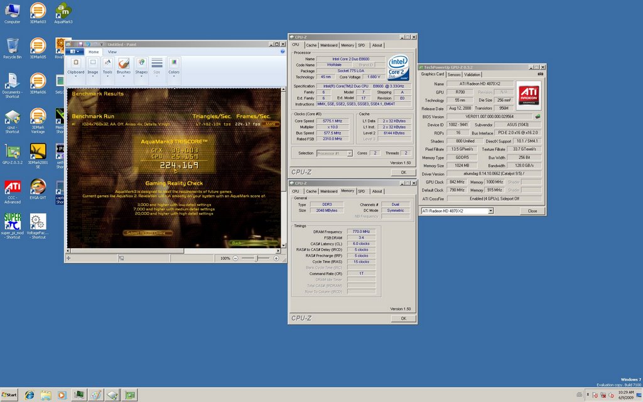Switch to the Sensors tab in GPU-Z

tap(454, 75)
